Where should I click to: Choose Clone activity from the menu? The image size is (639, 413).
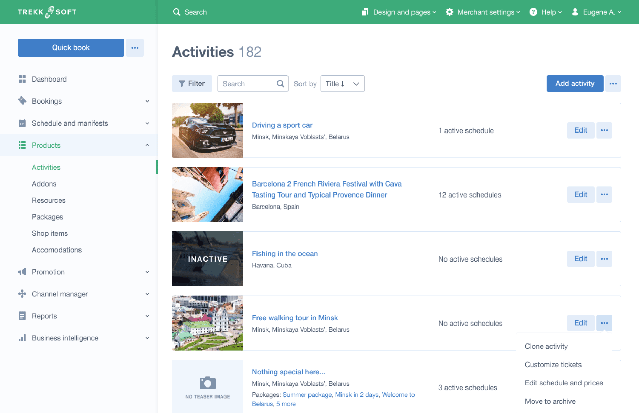(546, 347)
